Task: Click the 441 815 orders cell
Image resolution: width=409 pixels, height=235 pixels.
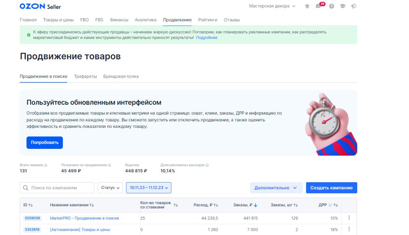Action: [x=250, y=218]
